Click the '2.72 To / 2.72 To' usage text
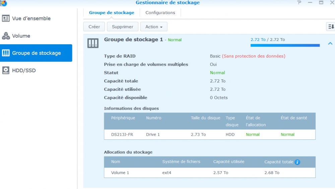Image resolution: width=335 pixels, height=189 pixels. point(268,40)
